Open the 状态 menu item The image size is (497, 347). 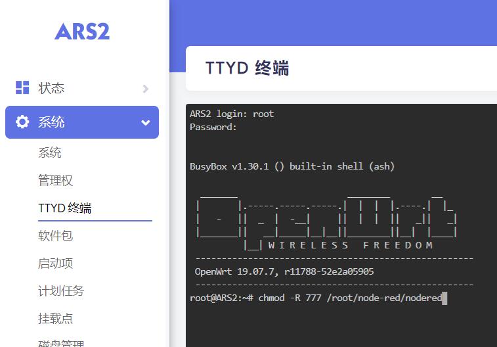tap(82, 88)
